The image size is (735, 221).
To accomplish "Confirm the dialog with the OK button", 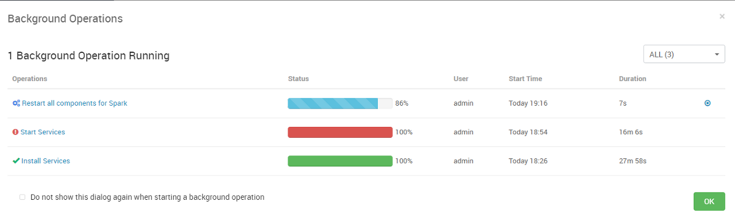I will (x=709, y=201).
